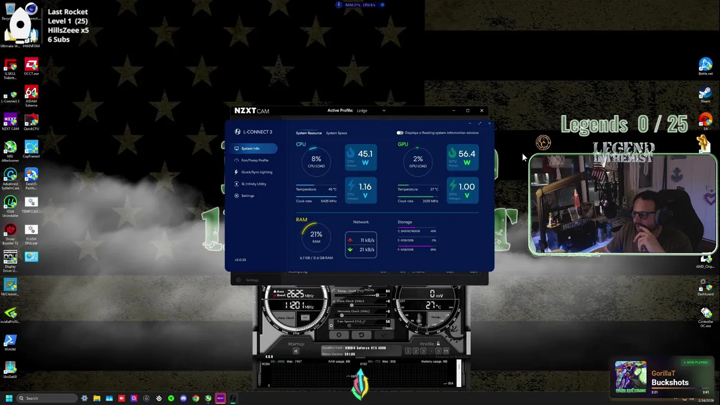Open FLUSH DNS.bat desktop icon
This screenshot has height=405, width=720.
click(31, 233)
